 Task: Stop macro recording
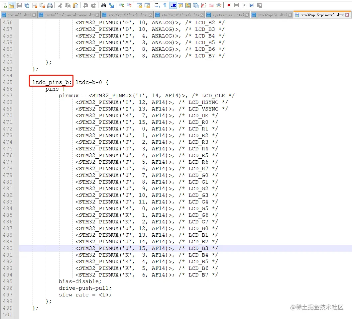[x=236, y=5]
